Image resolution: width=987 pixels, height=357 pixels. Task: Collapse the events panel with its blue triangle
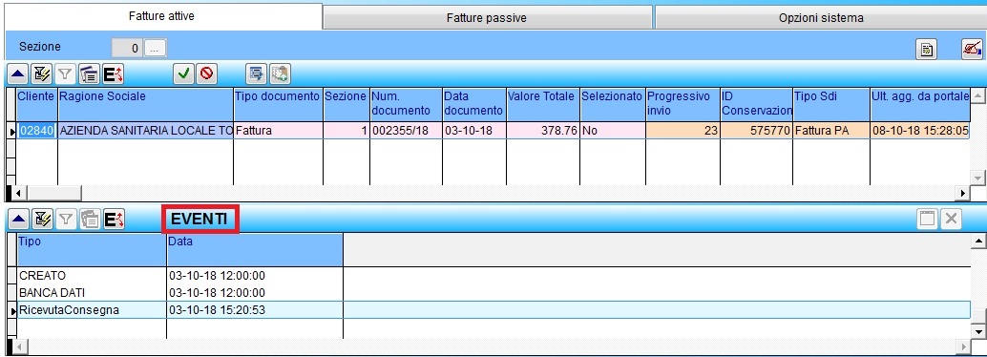(18, 220)
